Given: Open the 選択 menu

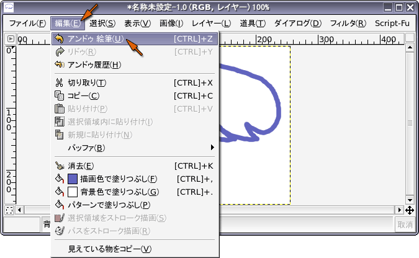Looking at the screenshot, I should tap(102, 23).
